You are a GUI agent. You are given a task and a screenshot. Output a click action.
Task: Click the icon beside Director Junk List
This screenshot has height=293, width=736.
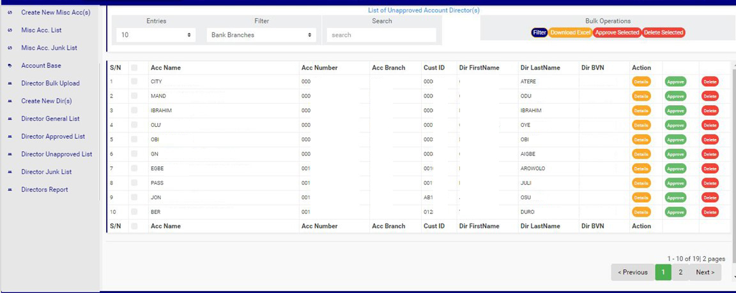(10, 172)
